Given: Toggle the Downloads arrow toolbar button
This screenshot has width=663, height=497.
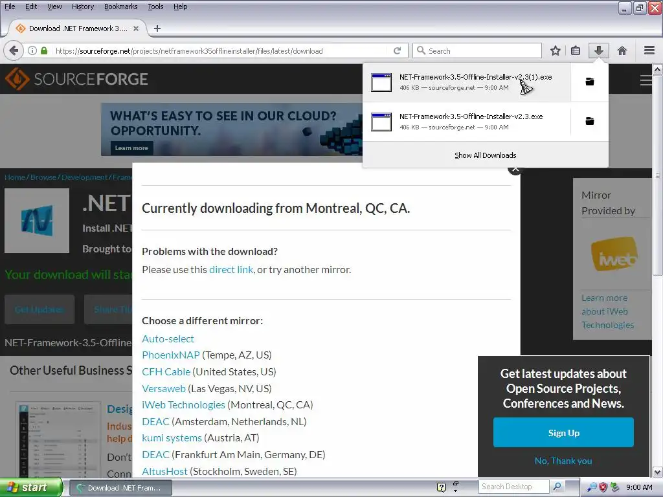Looking at the screenshot, I should [x=598, y=50].
